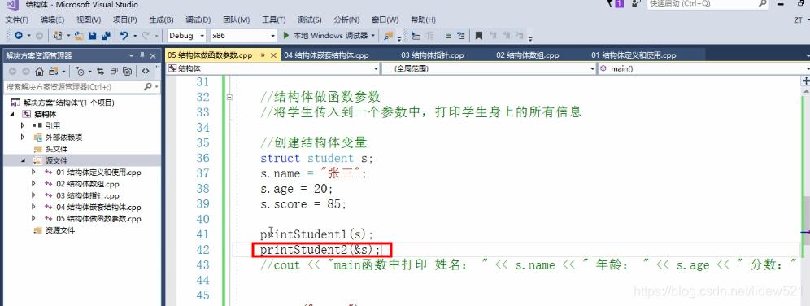Click the View Code angle brackets icon
This screenshot has height=306, width=810.
click(x=146, y=72)
